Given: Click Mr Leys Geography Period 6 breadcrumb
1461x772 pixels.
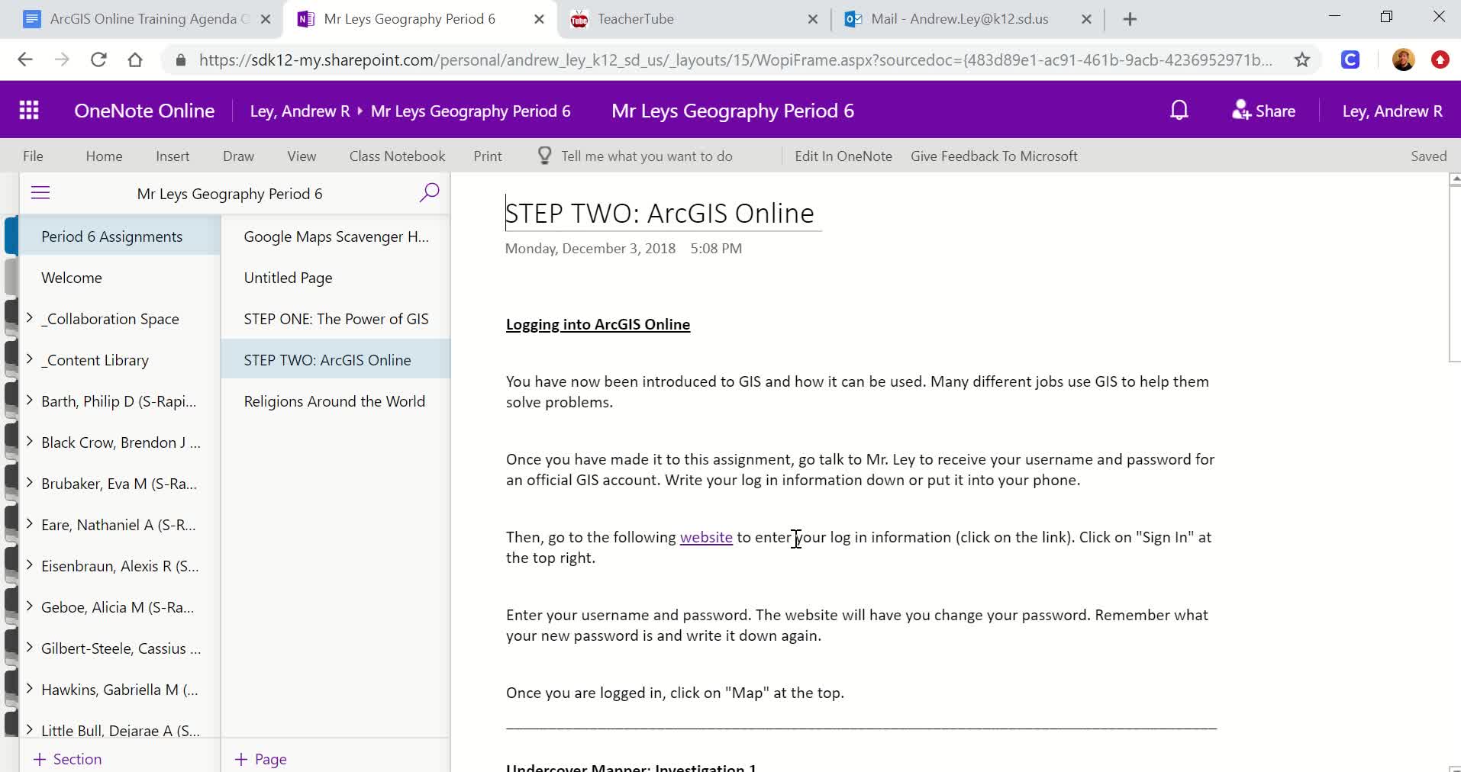Looking at the screenshot, I should 470,111.
